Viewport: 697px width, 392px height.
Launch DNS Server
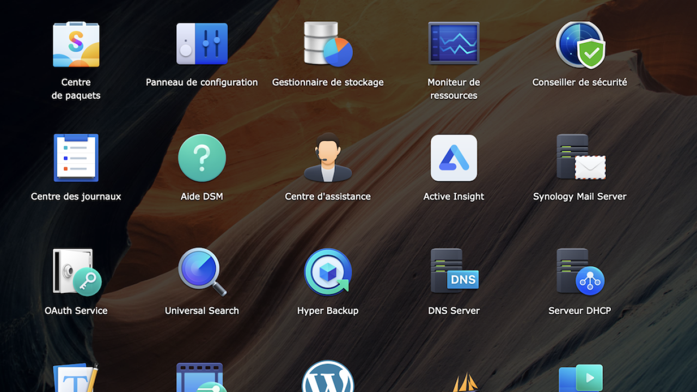pos(454,271)
